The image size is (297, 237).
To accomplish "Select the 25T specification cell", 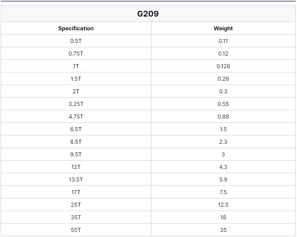I will [x=76, y=205].
